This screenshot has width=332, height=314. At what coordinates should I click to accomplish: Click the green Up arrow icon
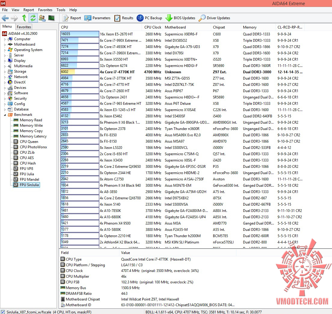[24, 18]
